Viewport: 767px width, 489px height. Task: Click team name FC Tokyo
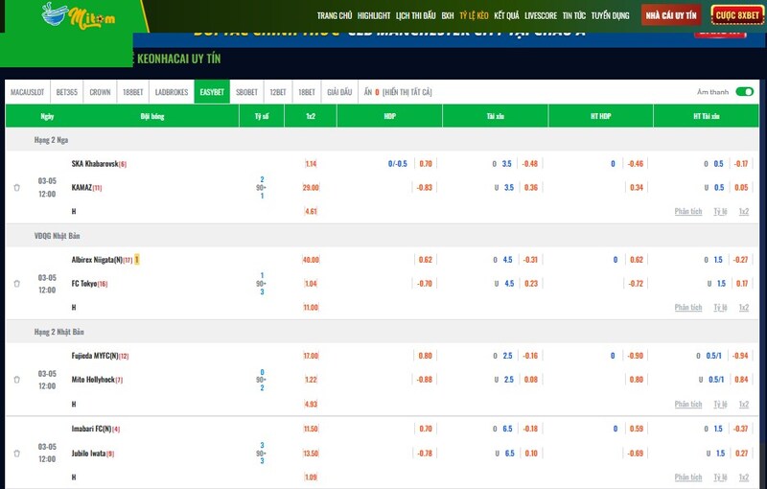pos(84,284)
